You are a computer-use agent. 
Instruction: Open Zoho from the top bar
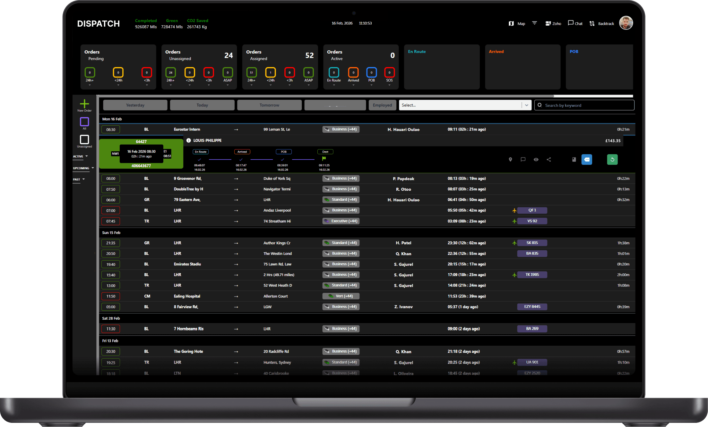(553, 23)
